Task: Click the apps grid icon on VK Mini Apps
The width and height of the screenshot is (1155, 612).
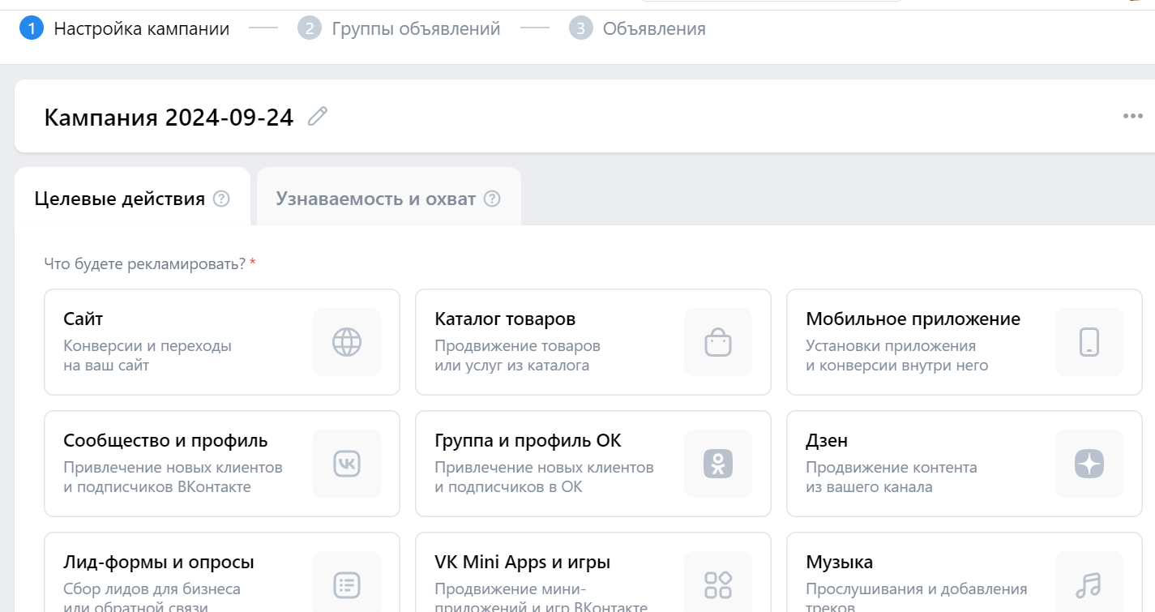Action: pyautogui.click(x=718, y=584)
